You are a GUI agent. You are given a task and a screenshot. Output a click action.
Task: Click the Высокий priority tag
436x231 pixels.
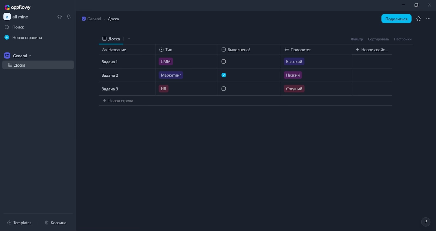[x=294, y=62]
